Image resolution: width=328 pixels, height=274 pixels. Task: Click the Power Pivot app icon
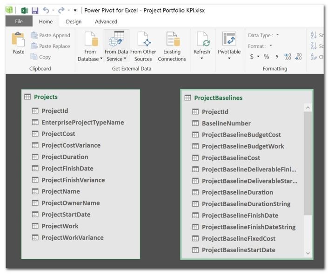click(x=9, y=10)
